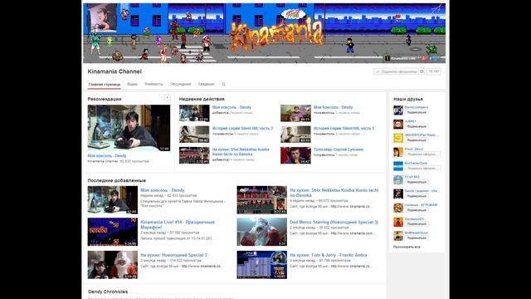
Task: Subscribe to the Dendy Legends channel
Action: coord(417,196)
